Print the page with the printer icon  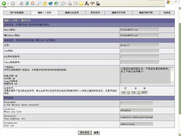(70, 3)
